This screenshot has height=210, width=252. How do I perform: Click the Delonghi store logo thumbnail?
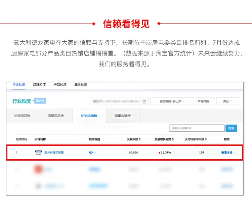(x=38, y=152)
